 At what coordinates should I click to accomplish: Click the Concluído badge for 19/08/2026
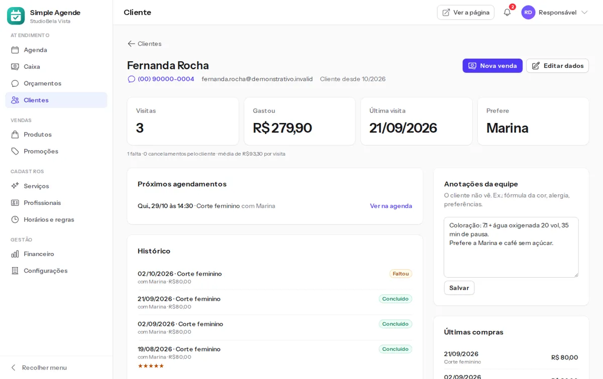coord(395,349)
